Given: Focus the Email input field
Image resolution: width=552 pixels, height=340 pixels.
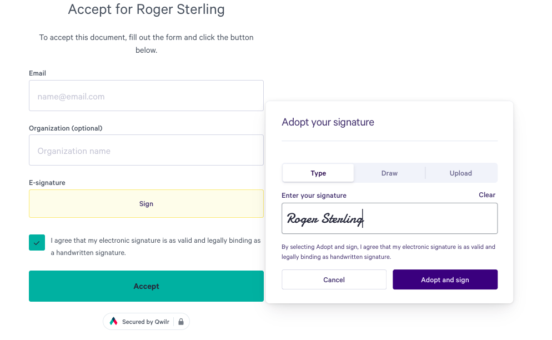Looking at the screenshot, I should click(x=146, y=96).
